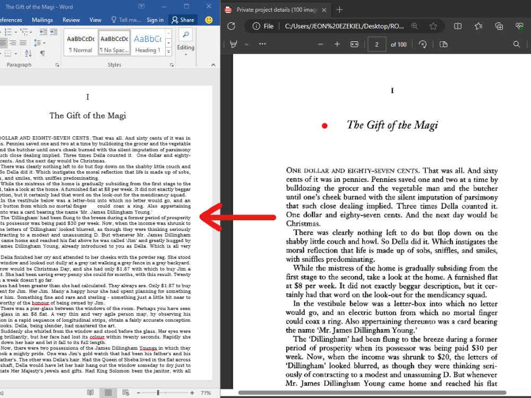The width and height of the screenshot is (531, 398).
Task: Refresh the browser page
Action: pyautogui.click(x=232, y=26)
